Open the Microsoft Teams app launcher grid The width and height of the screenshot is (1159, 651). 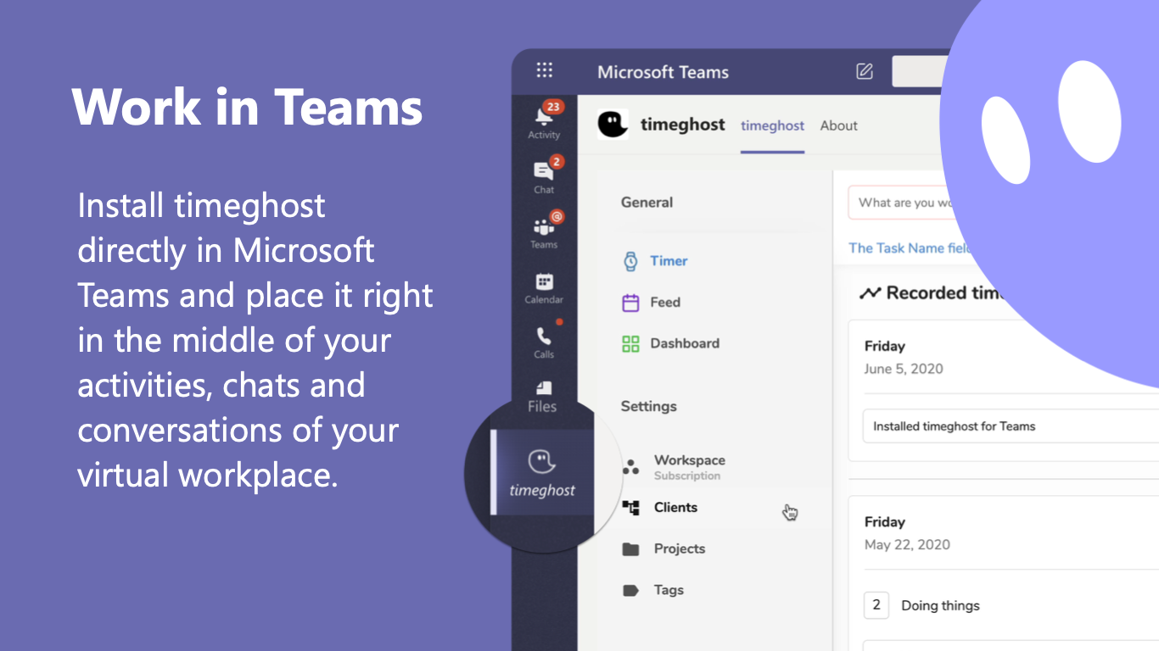[x=545, y=71]
